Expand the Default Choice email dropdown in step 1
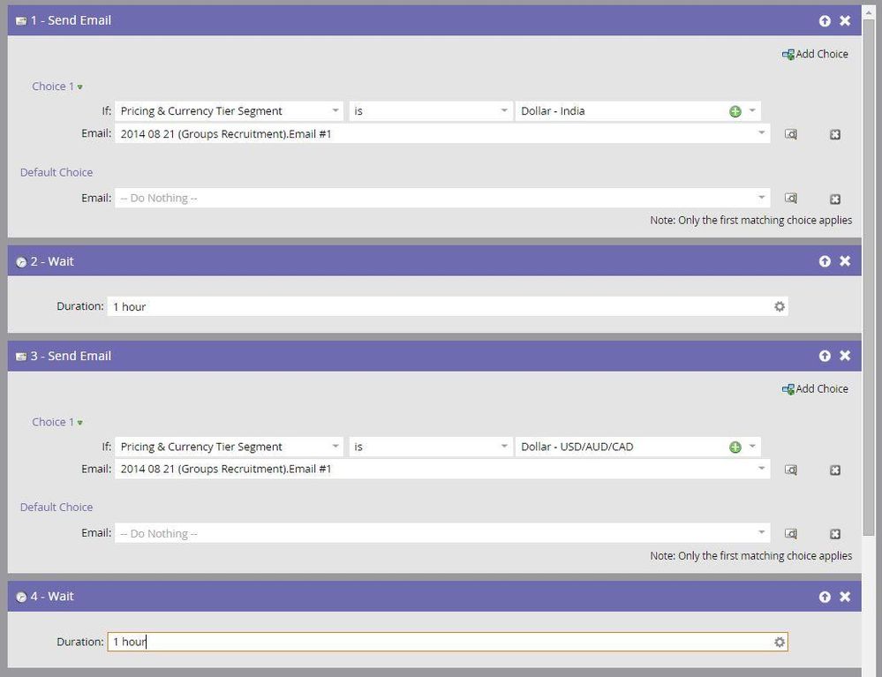 (x=761, y=198)
